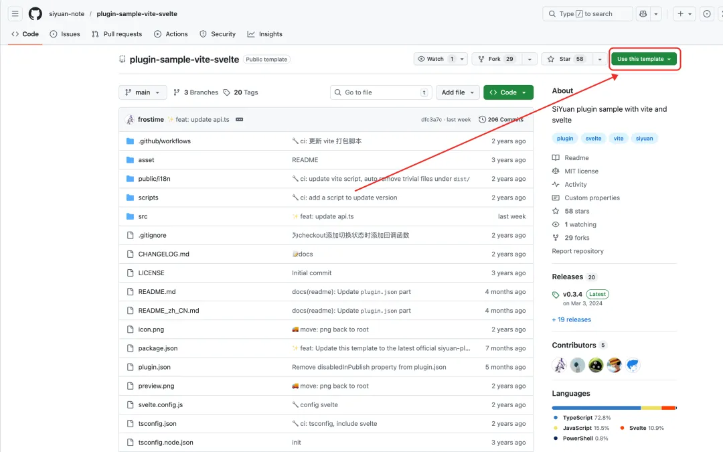723x452 pixels.
Task: Open the Security tab
Action: [x=218, y=34]
